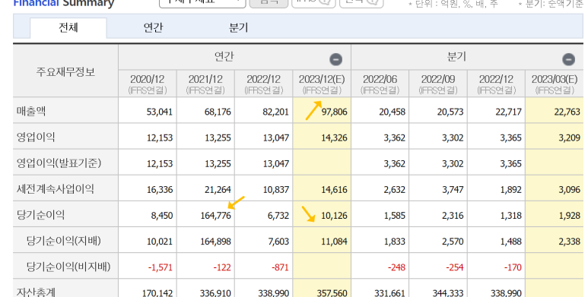This screenshot has width=588, height=297.
Task: Select the 영업이익 estimate value 14,326
Action: tap(334, 137)
